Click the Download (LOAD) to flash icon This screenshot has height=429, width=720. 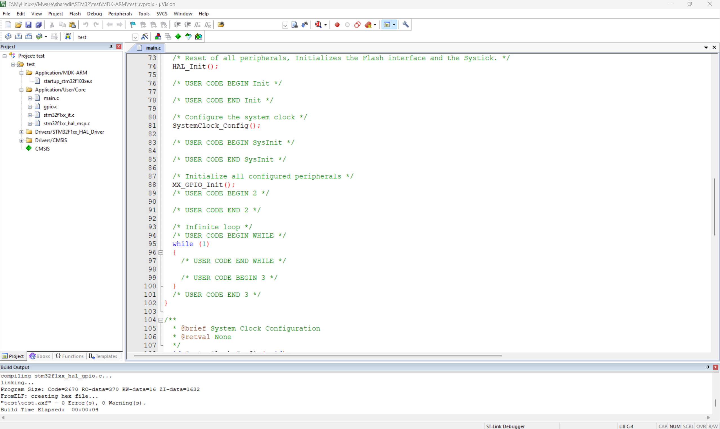(x=68, y=36)
